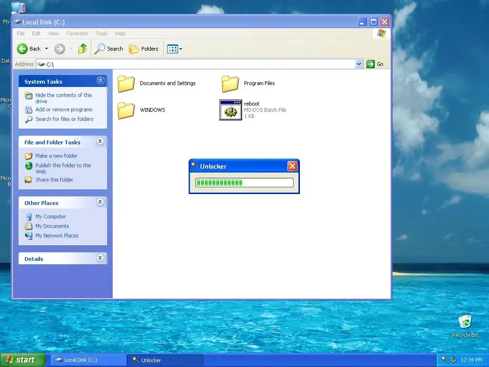The width and height of the screenshot is (489, 367).
Task: Expand the Details panel
Action: tap(100, 258)
